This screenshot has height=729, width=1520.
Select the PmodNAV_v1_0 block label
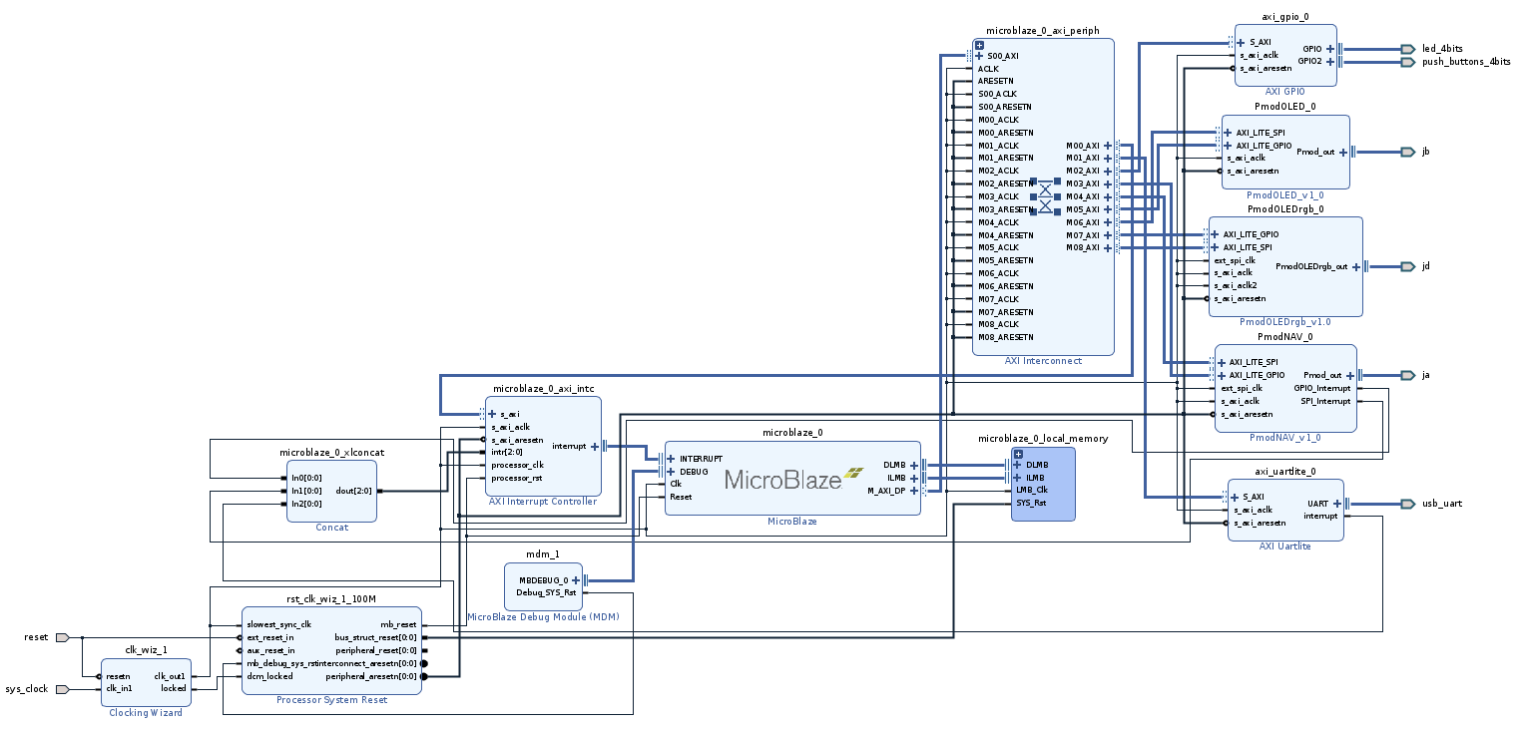pos(1285,437)
